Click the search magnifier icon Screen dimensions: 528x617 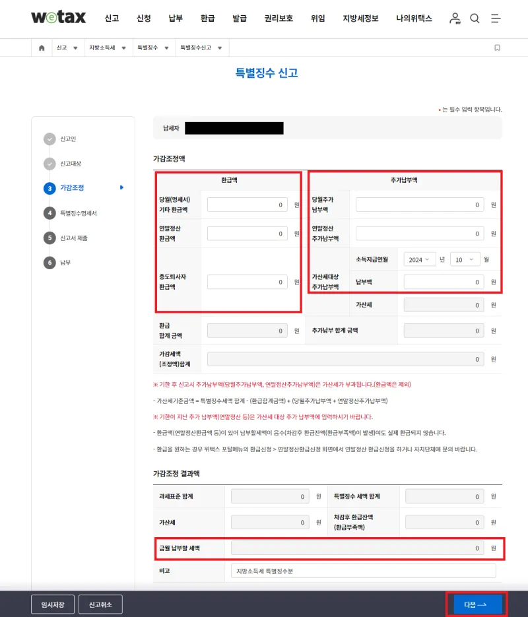point(475,18)
